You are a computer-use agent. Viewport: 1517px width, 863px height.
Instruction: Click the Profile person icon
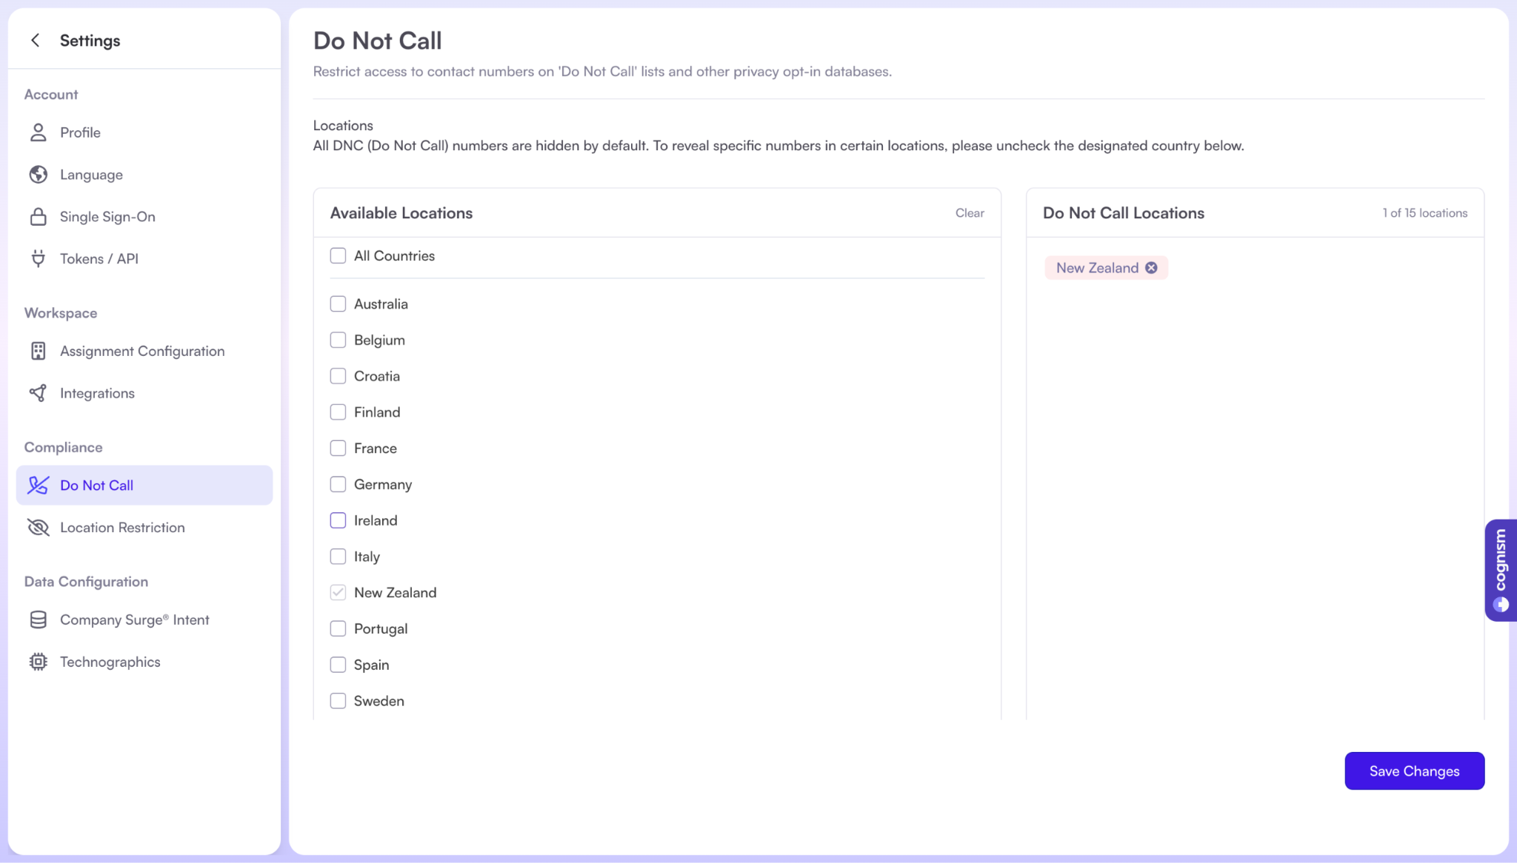[38, 132]
